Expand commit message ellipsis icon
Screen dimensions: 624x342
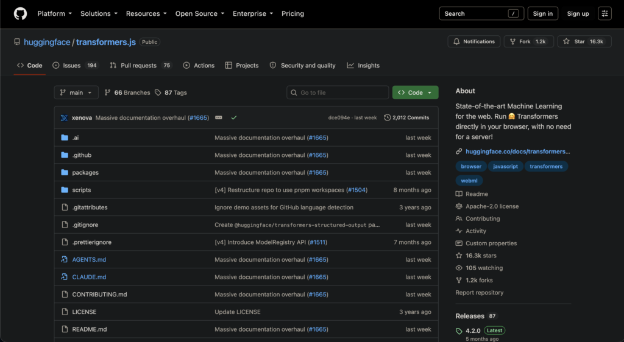219,117
